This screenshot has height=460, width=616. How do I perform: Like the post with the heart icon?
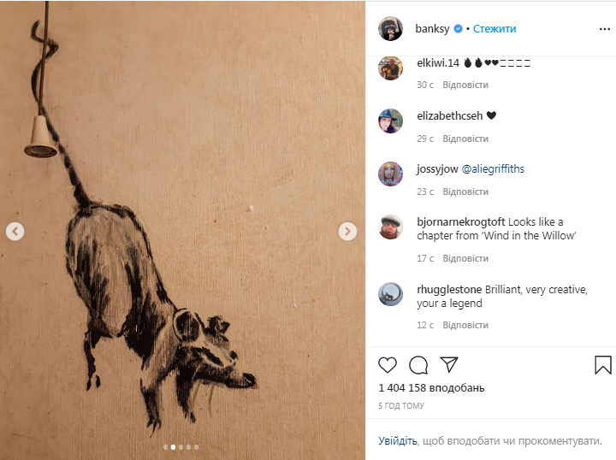pos(388,365)
